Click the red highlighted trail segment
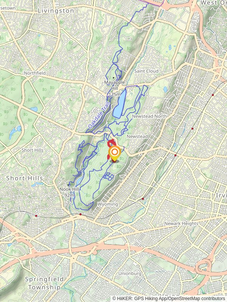This screenshot has width=227, height=302. 111,146
